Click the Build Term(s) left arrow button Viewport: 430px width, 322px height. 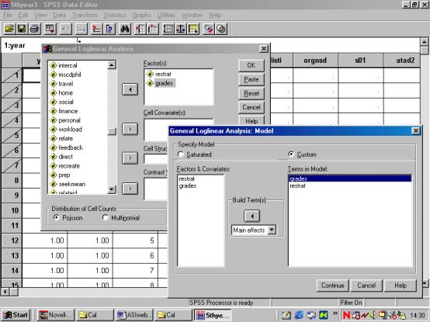coord(251,216)
